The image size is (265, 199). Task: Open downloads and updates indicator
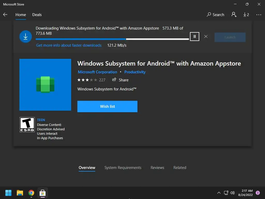246,15
